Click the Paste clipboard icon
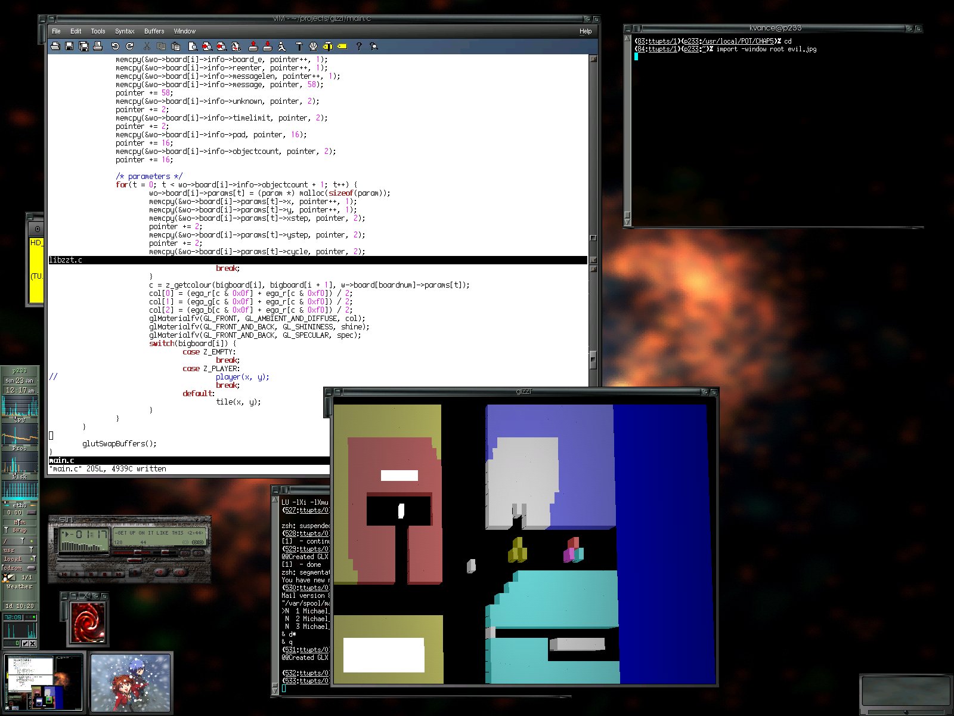Screen dimensions: 954x716 [x=176, y=46]
